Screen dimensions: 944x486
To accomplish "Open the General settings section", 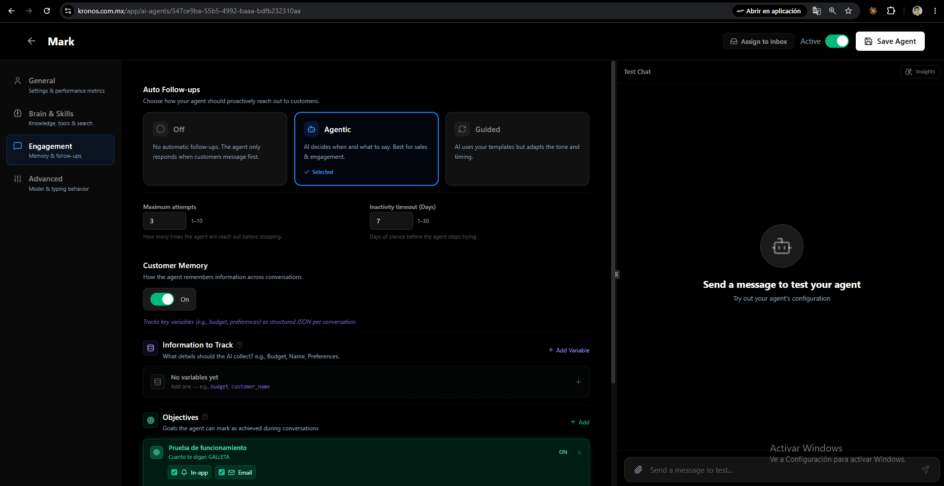I will click(60, 85).
